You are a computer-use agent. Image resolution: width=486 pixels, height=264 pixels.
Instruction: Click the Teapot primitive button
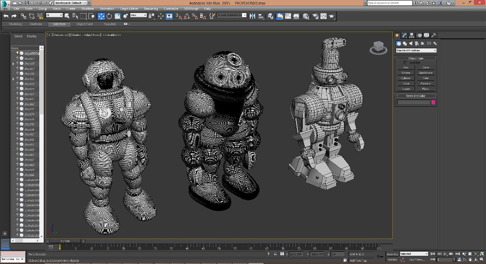(406, 89)
